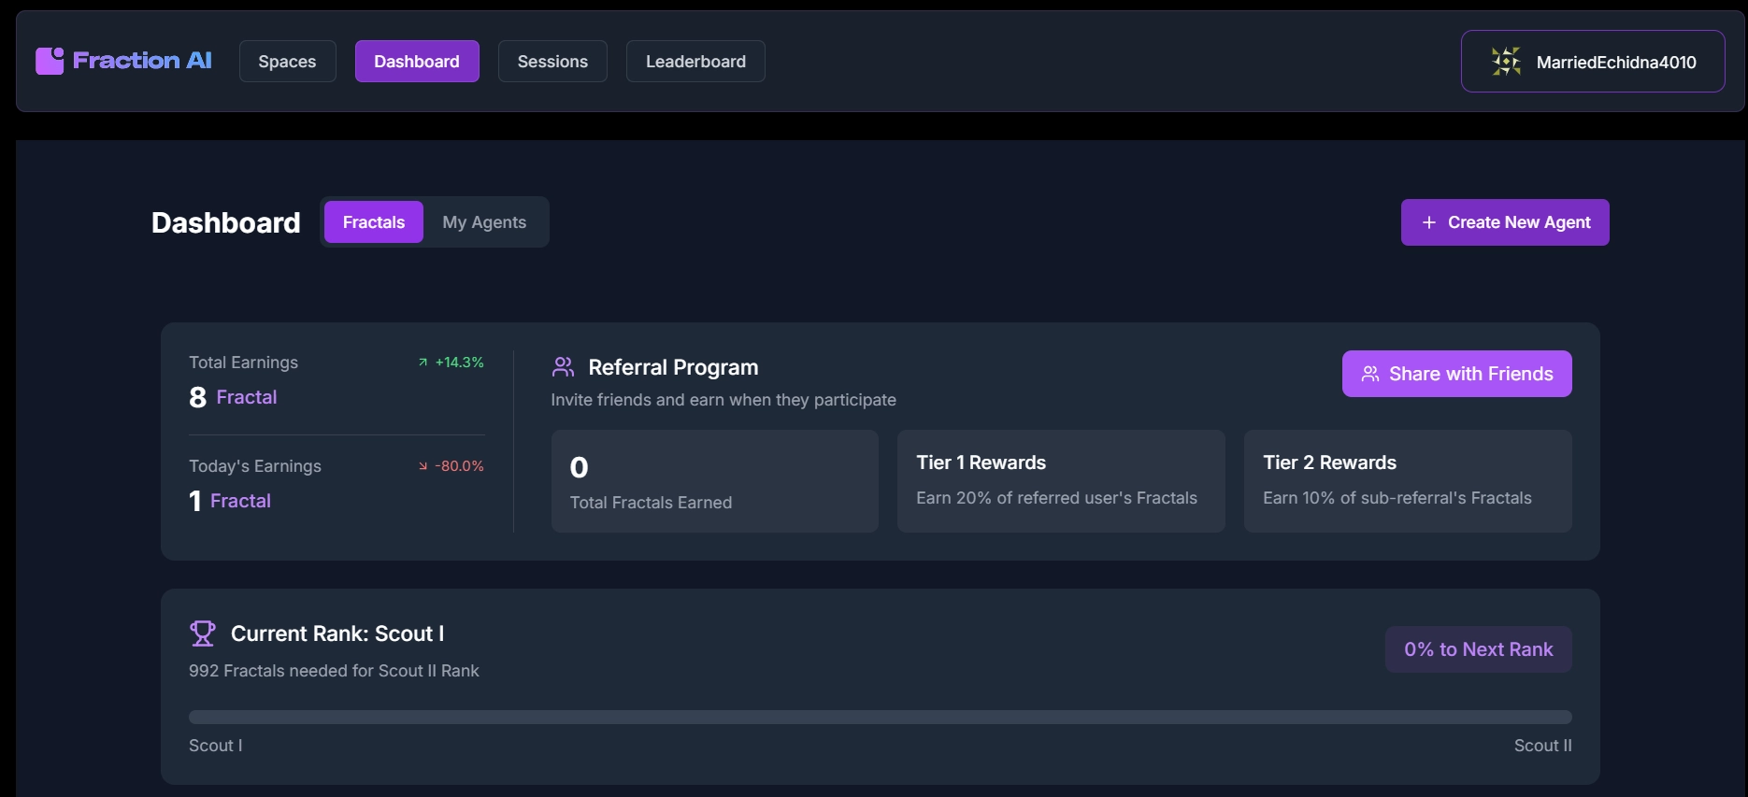Click 'Earn 10% of sub-referral's Fractals' text
Viewport: 1748px width, 797px height.
pyautogui.click(x=1397, y=498)
